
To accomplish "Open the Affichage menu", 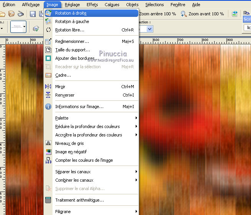I will [31, 5].
